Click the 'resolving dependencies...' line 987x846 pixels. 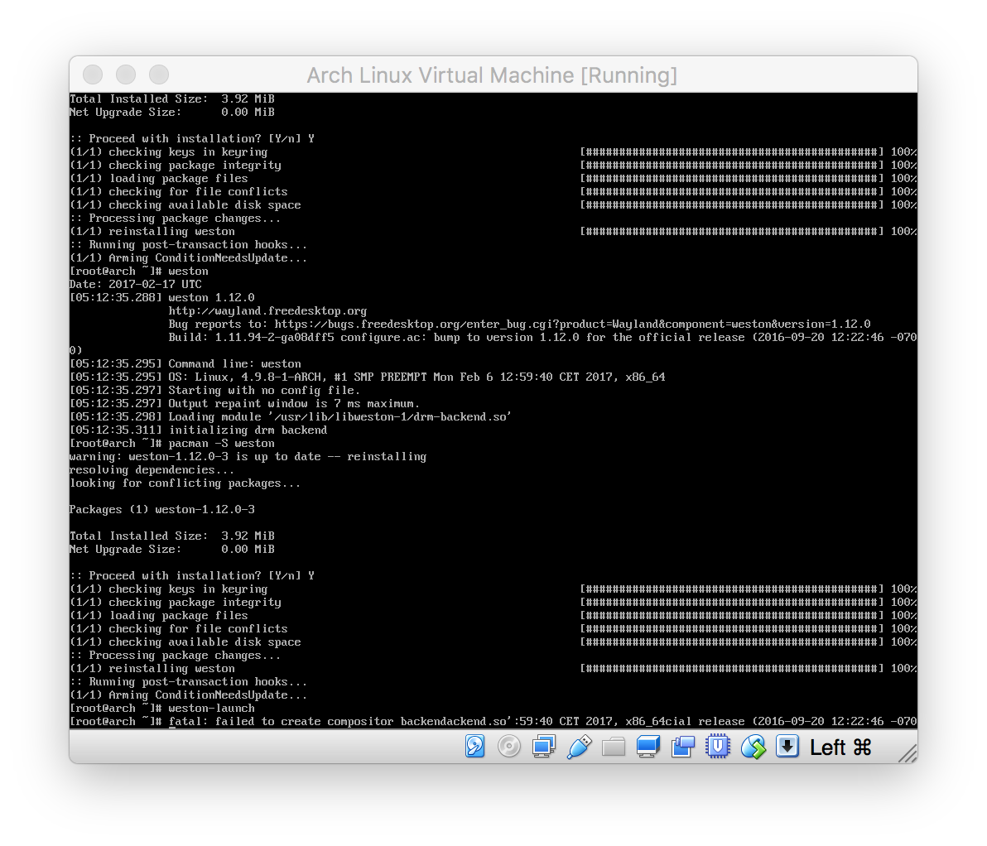point(152,469)
